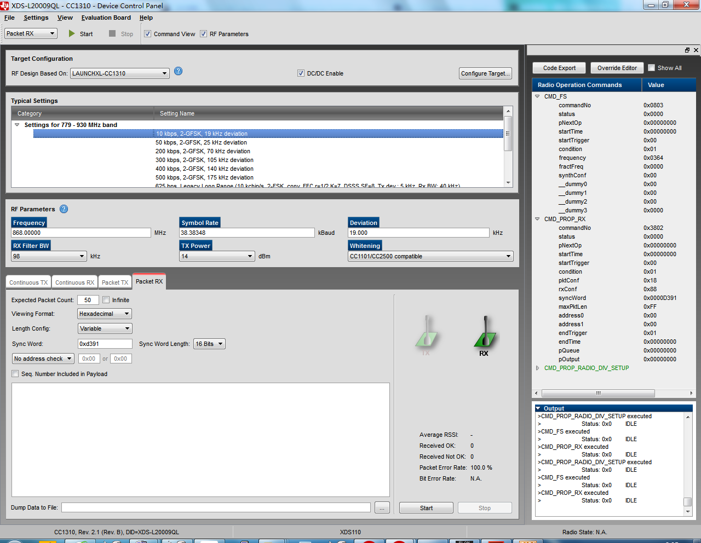This screenshot has width=701, height=543.
Task: Open the RF Design Based On dropdown
Action: point(119,73)
